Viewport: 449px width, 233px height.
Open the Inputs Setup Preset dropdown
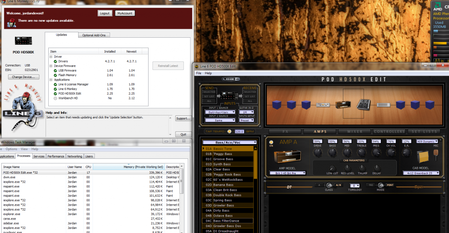[x=246, y=120]
